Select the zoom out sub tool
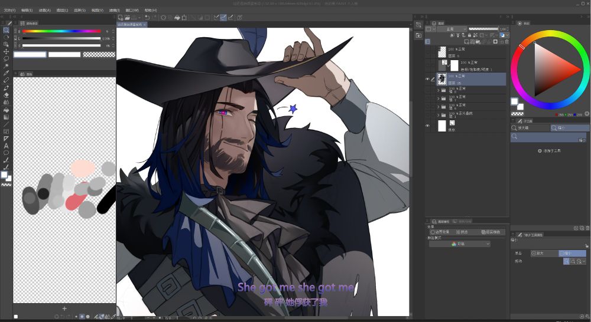 click(x=570, y=128)
